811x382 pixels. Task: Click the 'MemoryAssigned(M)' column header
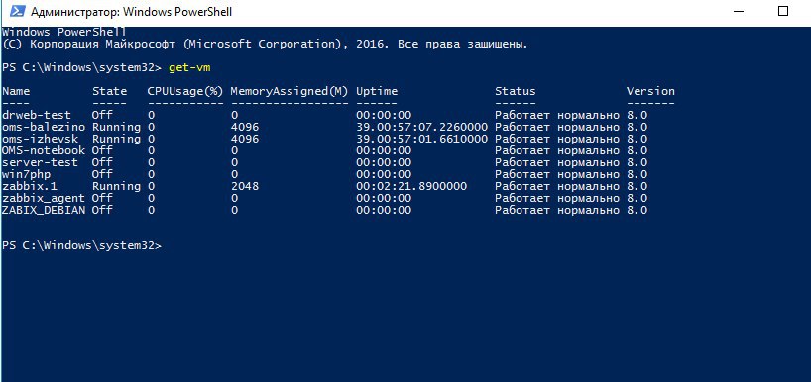point(290,91)
